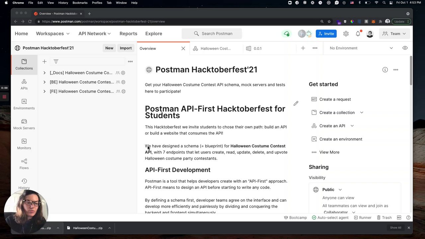Open the Flows sidebar panel
Image resolution: width=425 pixels, height=239 pixels.
[24, 164]
